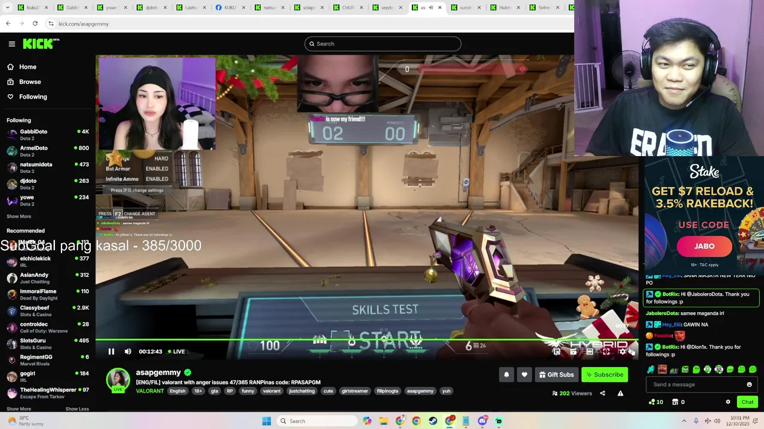Mute the stream volume speaker icon

[128, 352]
